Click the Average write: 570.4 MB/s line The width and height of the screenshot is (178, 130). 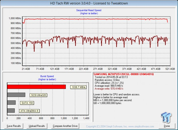coord(109,89)
